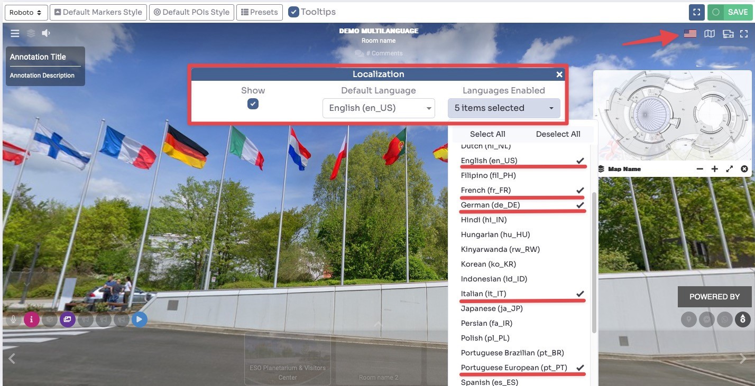Toggle the speaker audio icon
This screenshot has height=386, width=755.
(46, 33)
